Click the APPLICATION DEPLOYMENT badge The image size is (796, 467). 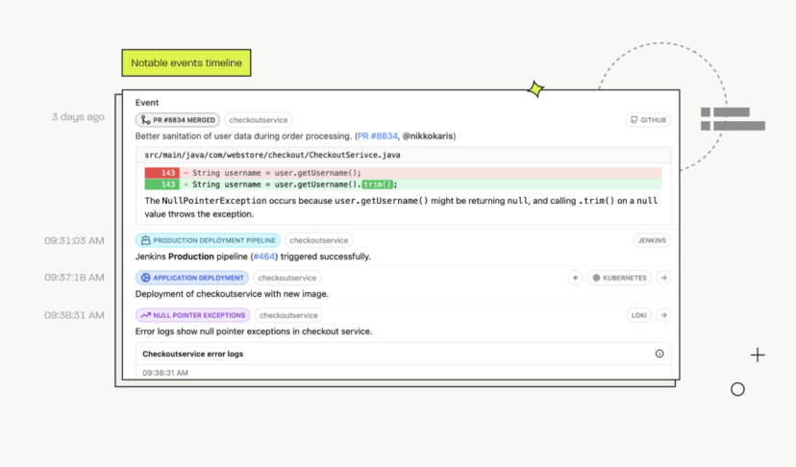click(192, 278)
